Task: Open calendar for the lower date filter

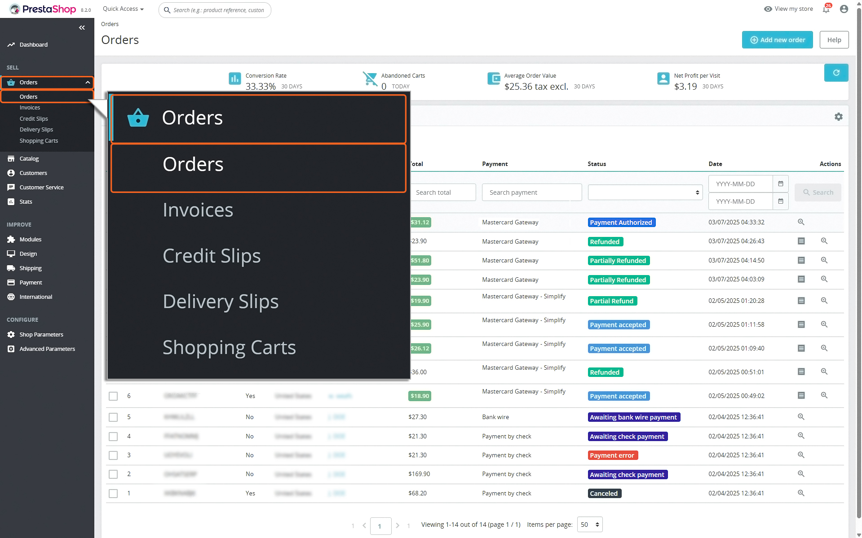Action: point(781,201)
